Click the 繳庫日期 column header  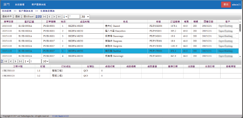click(x=173, y=66)
